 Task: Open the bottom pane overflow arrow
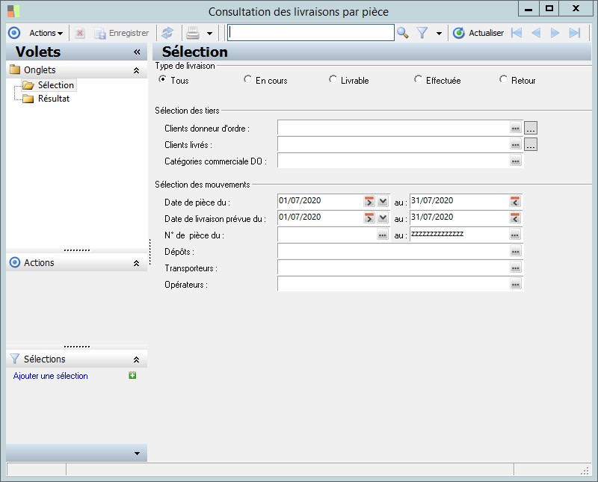point(138,454)
